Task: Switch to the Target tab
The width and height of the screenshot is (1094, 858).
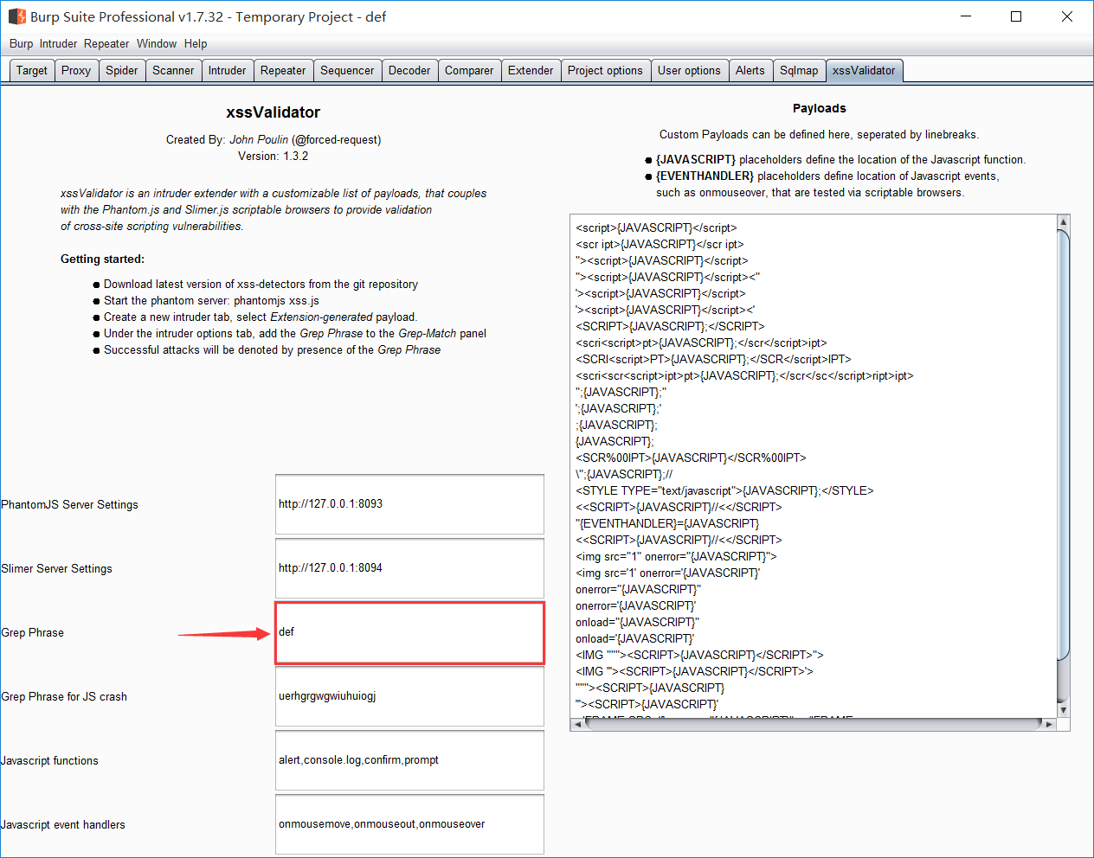Action: (32, 71)
